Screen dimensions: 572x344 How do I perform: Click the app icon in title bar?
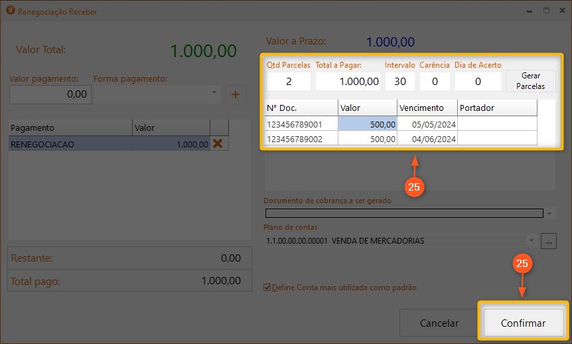click(x=9, y=11)
